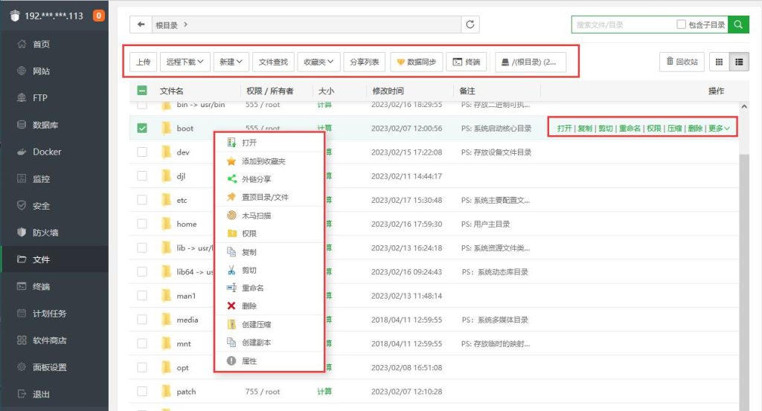Screen dimensions: 762x411
Task: Click the 修改时间 column header
Action: [388, 91]
